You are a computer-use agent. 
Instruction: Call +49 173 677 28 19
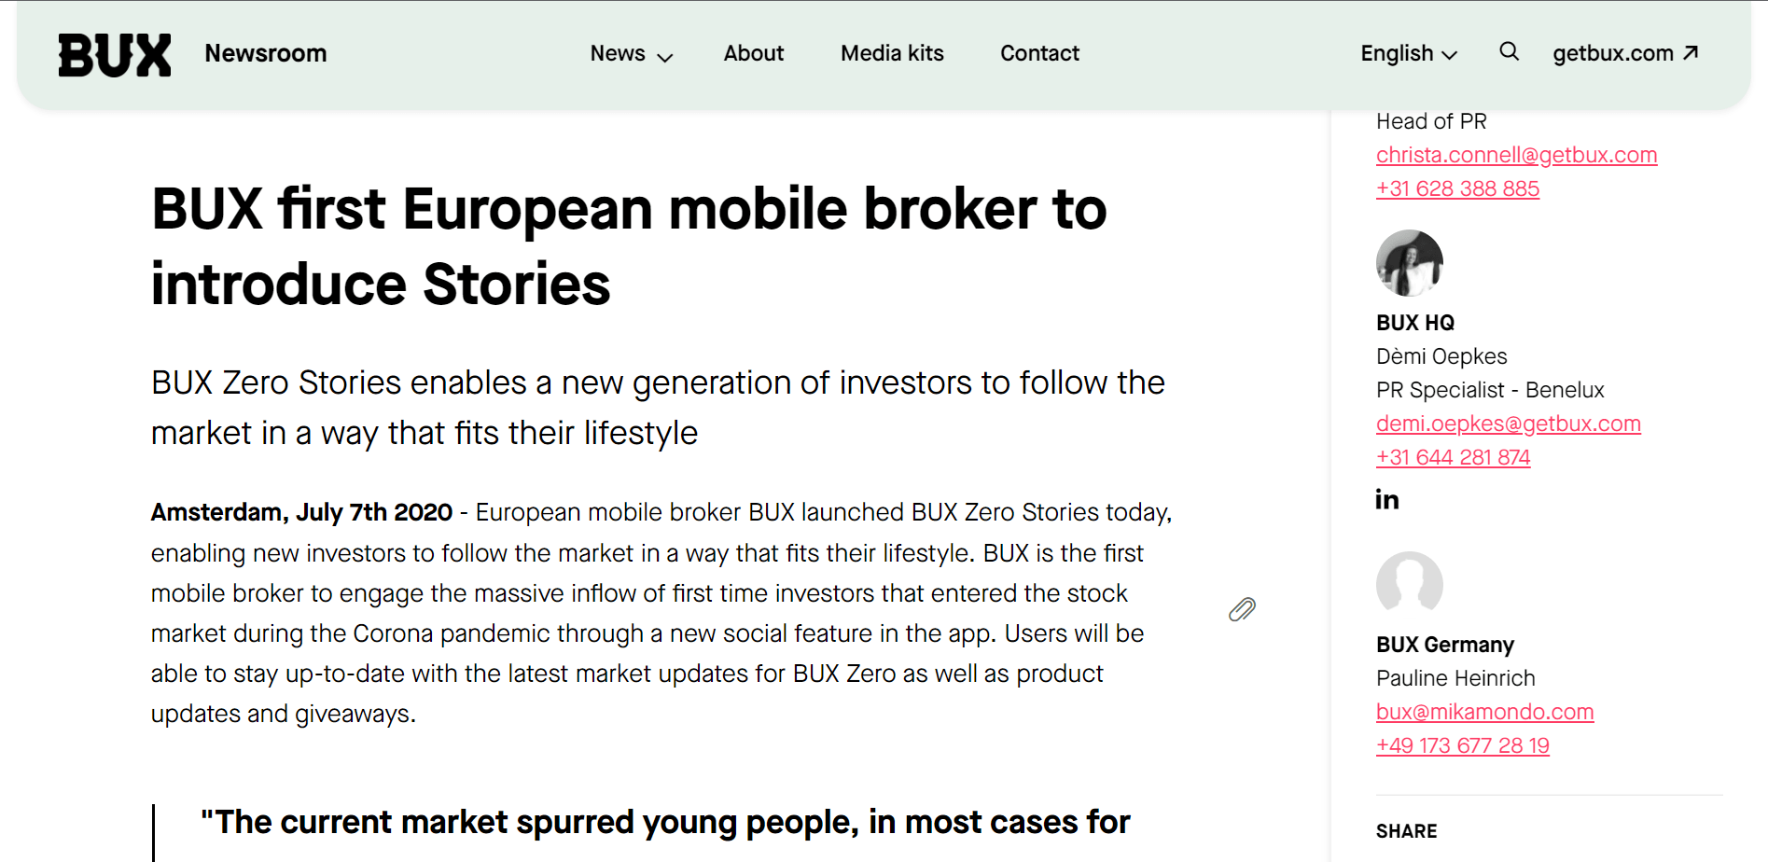(1462, 745)
